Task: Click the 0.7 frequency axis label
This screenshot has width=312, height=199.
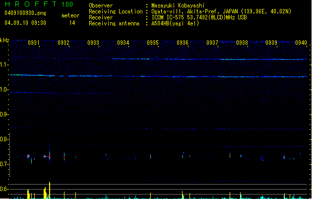Action: coord(4,164)
